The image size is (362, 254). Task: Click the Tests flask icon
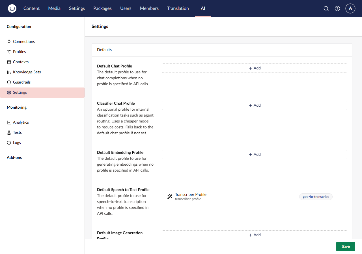(x=9, y=132)
